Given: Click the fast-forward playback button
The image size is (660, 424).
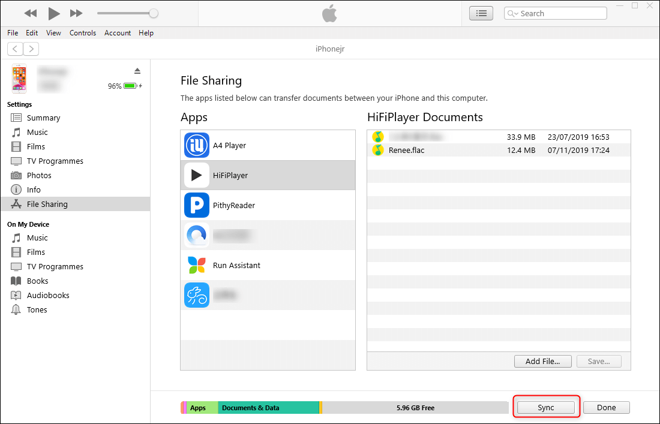Looking at the screenshot, I should (76, 13).
